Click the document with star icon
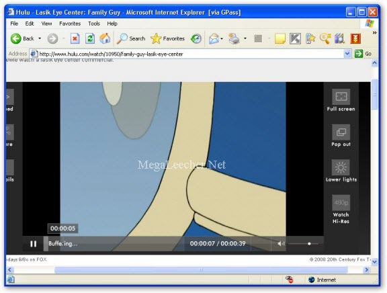This screenshot has width=387, height=293. tap(310, 38)
